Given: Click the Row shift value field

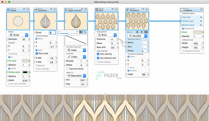Looking at the screenshot, I should click(114, 47).
